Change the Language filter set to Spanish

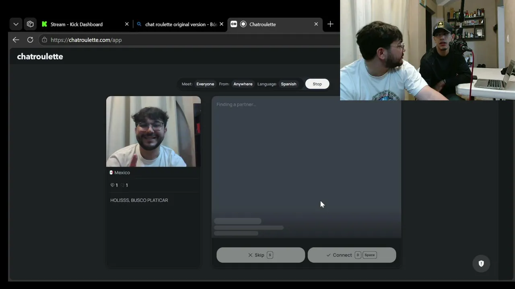[288, 84]
